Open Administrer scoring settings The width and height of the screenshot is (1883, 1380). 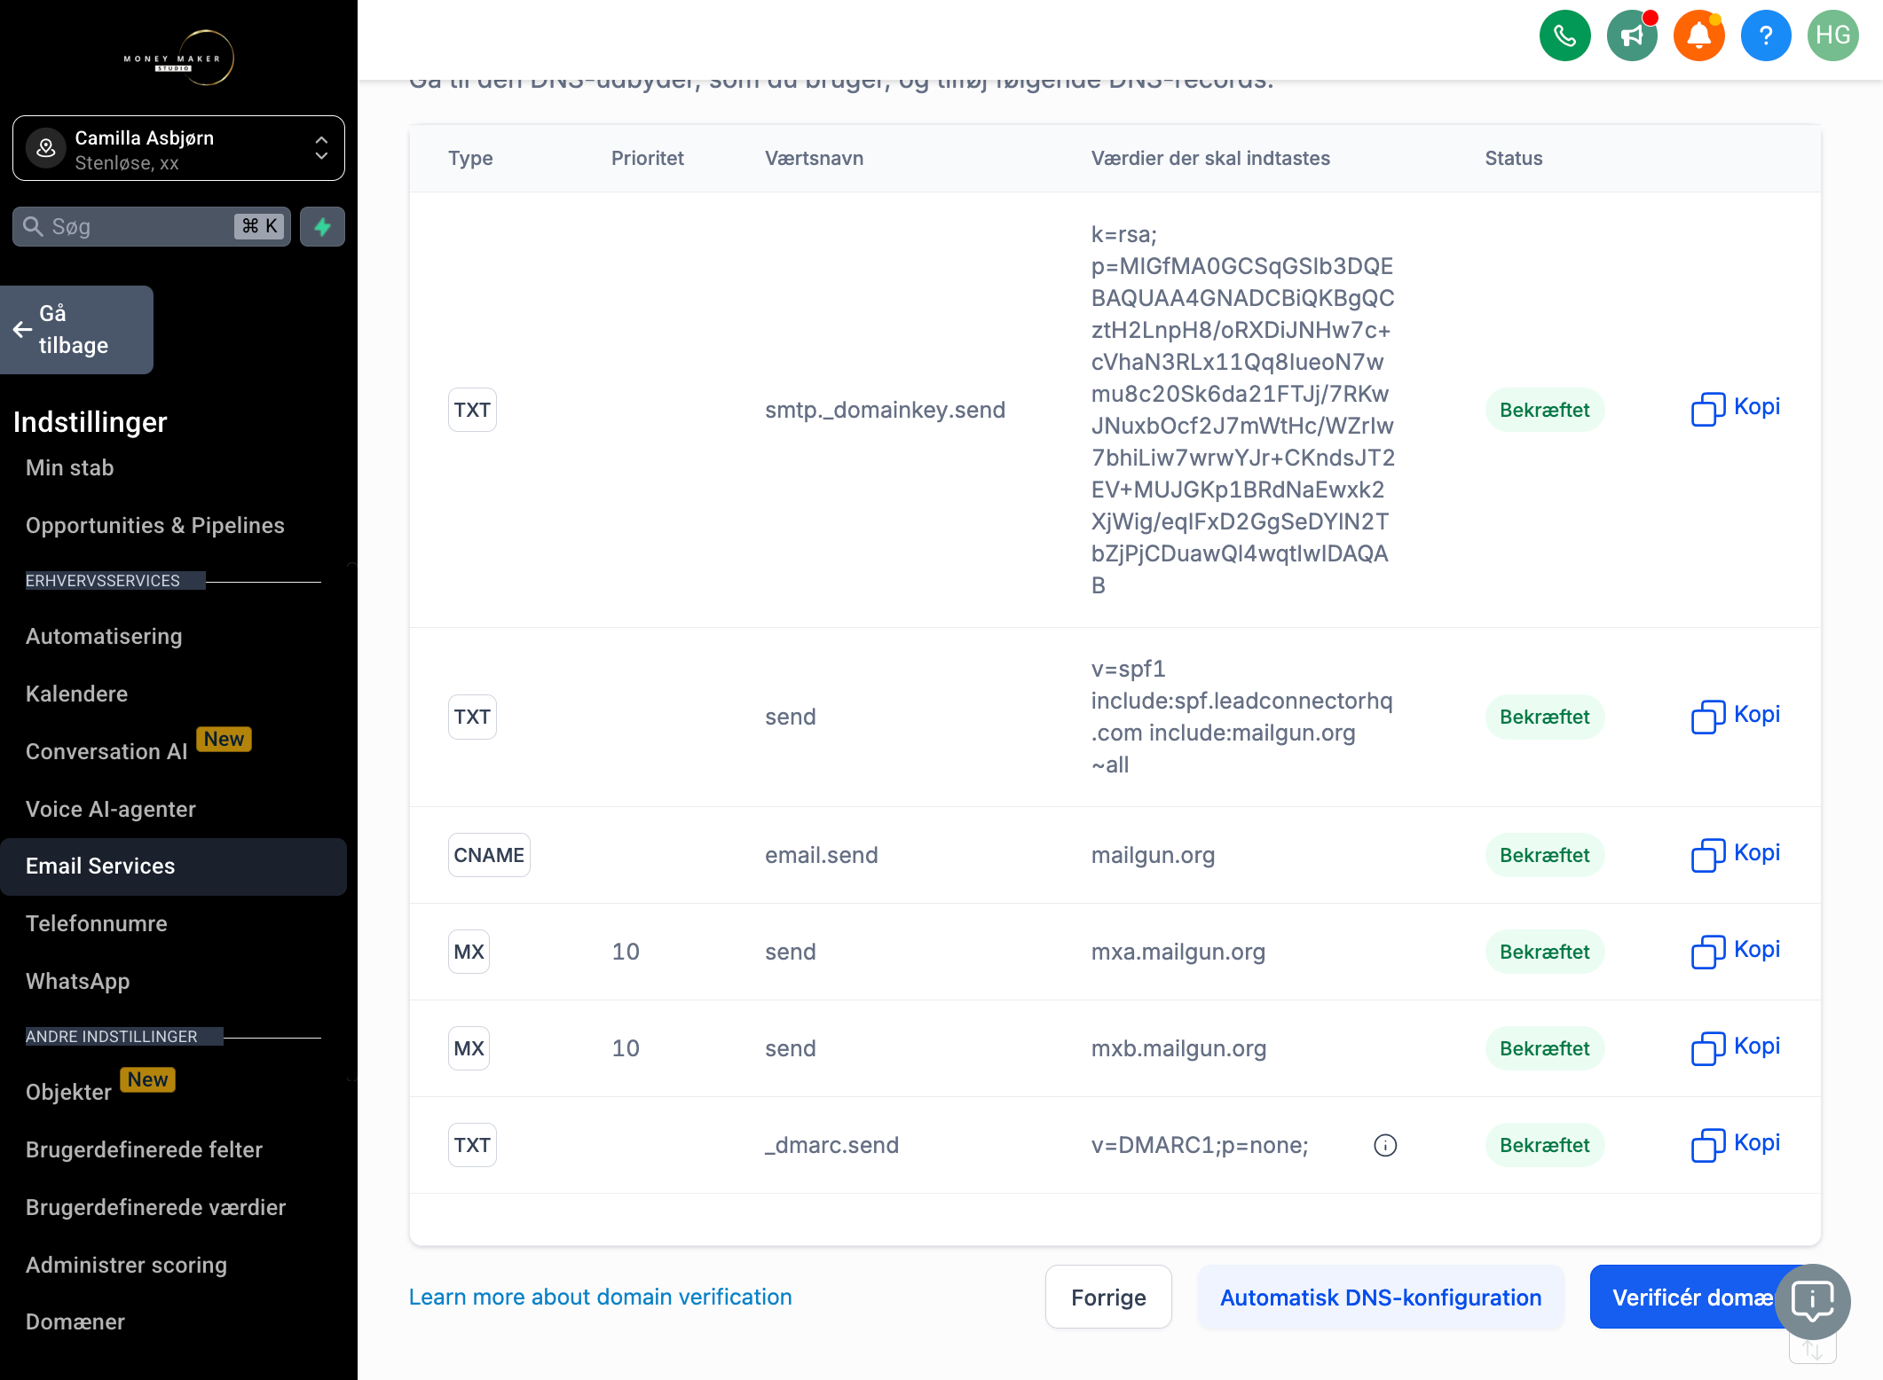pos(127,1265)
